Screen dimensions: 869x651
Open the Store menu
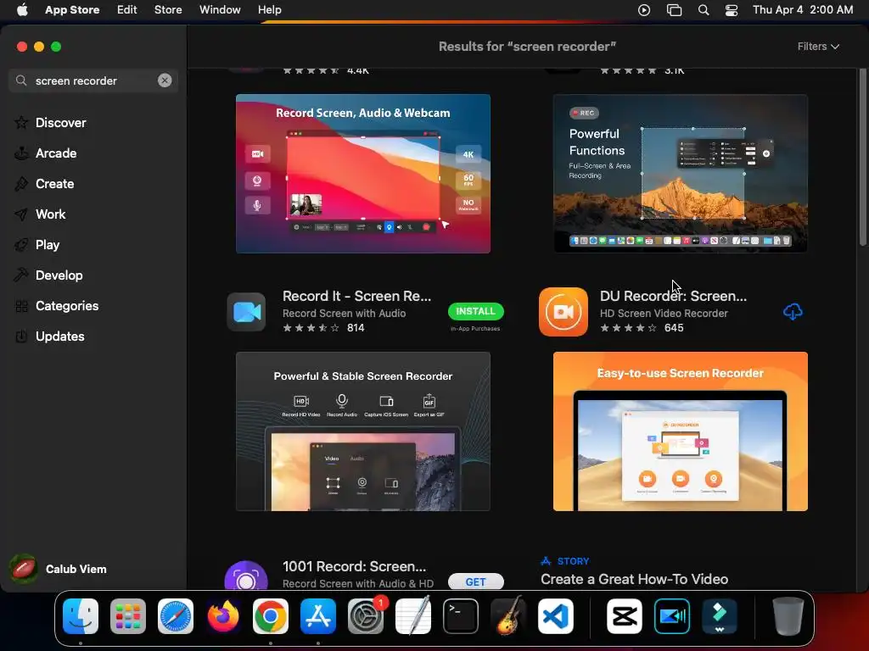[168, 9]
